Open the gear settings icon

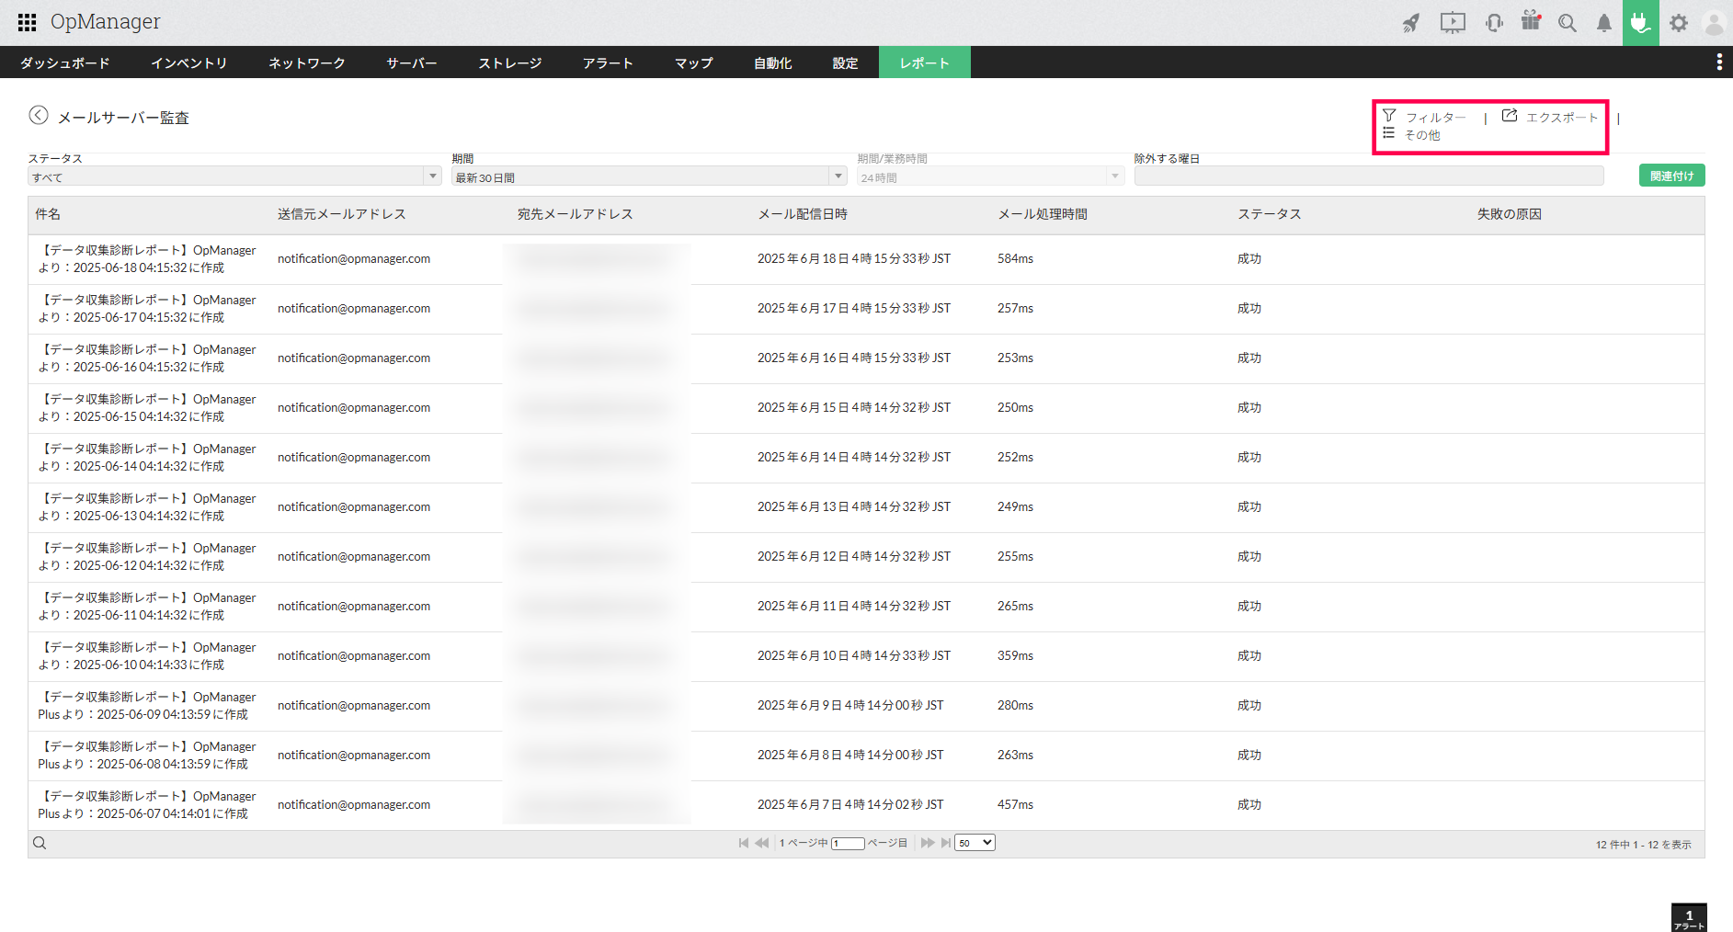(x=1679, y=23)
